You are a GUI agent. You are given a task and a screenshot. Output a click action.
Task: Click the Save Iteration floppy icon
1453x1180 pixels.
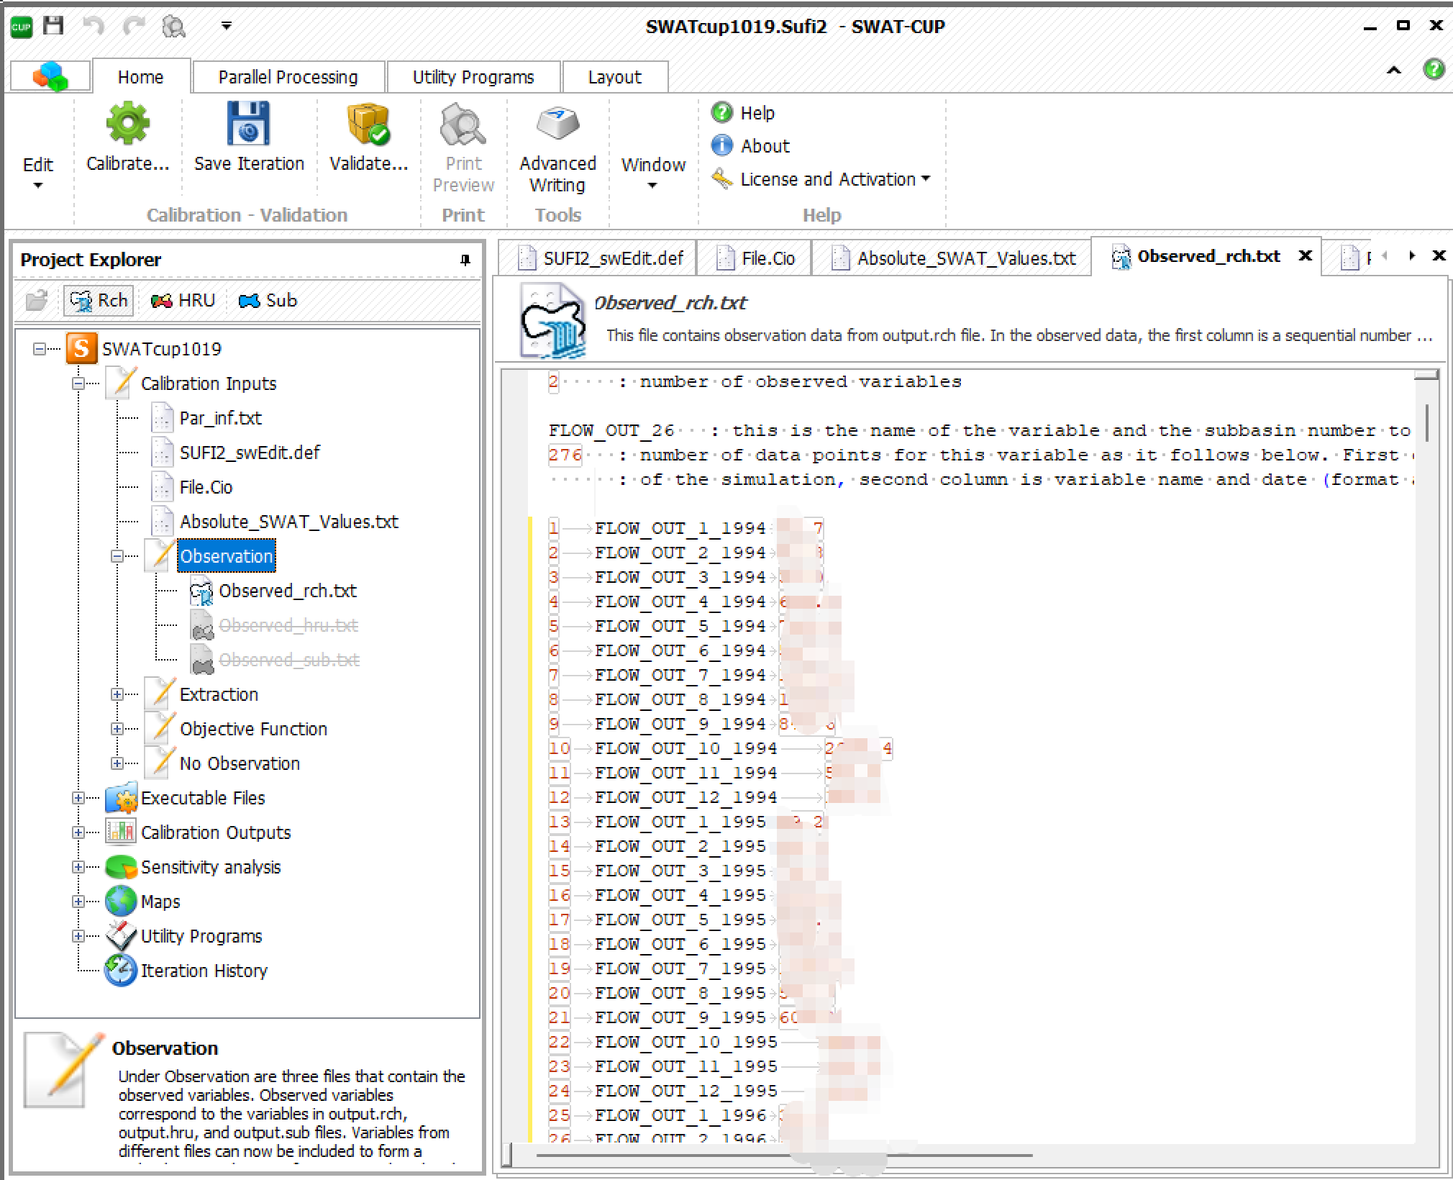tap(248, 124)
